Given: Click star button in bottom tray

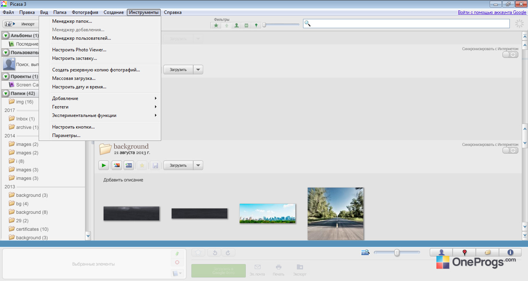Looking at the screenshot, I should [198, 252].
